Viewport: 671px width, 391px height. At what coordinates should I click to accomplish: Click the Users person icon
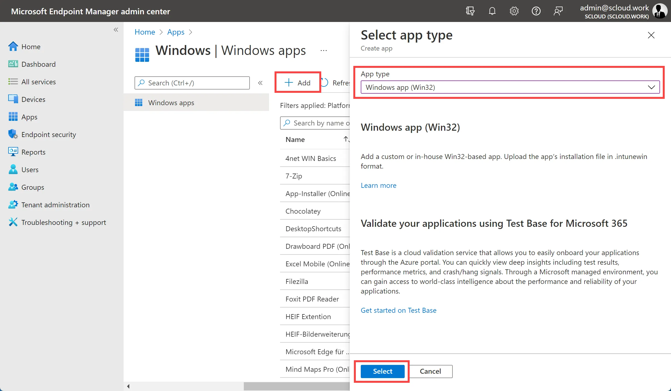pyautogui.click(x=13, y=169)
